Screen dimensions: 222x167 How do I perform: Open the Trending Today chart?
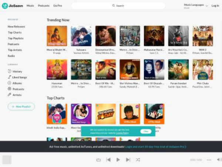pyautogui.click(x=105, y=114)
